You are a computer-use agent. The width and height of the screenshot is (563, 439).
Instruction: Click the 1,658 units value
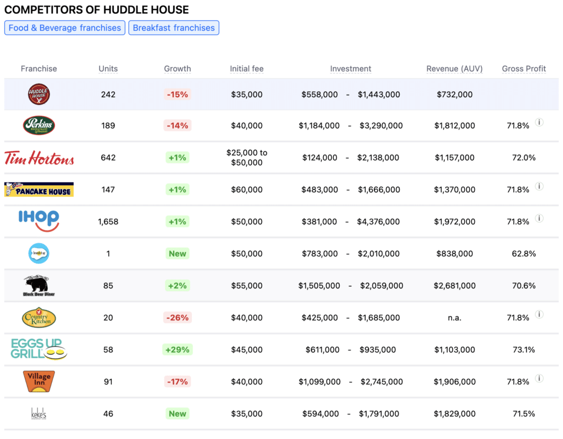tap(108, 221)
